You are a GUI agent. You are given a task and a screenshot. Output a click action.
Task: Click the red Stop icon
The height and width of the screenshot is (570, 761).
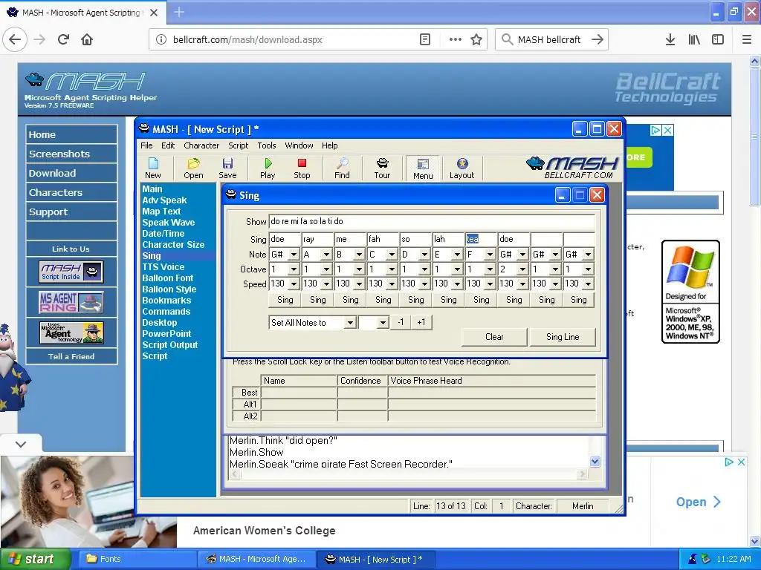[x=302, y=168]
